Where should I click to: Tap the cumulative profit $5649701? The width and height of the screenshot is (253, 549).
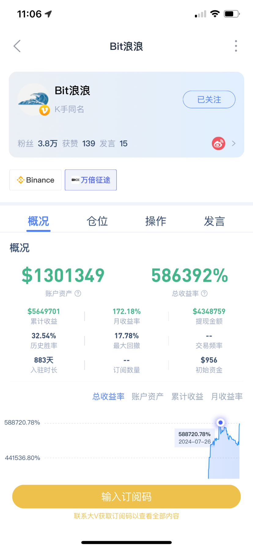pyautogui.click(x=44, y=311)
